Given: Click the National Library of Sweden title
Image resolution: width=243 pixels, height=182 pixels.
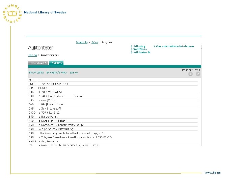Looking at the screenshot, I should pyautogui.click(x=45, y=12).
